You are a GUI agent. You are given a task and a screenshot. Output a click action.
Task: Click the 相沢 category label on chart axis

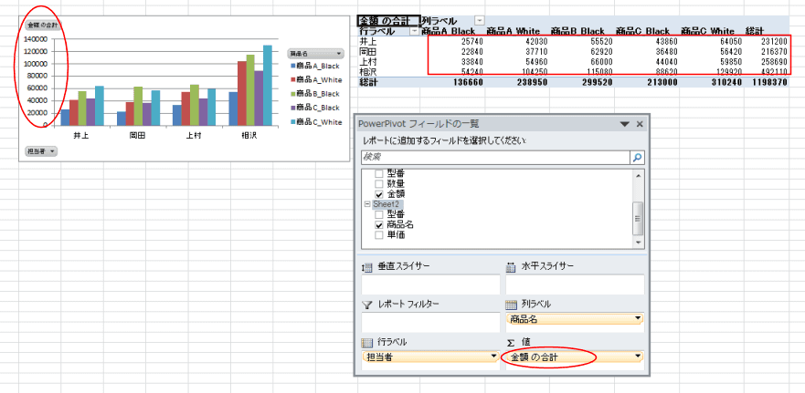click(x=250, y=137)
